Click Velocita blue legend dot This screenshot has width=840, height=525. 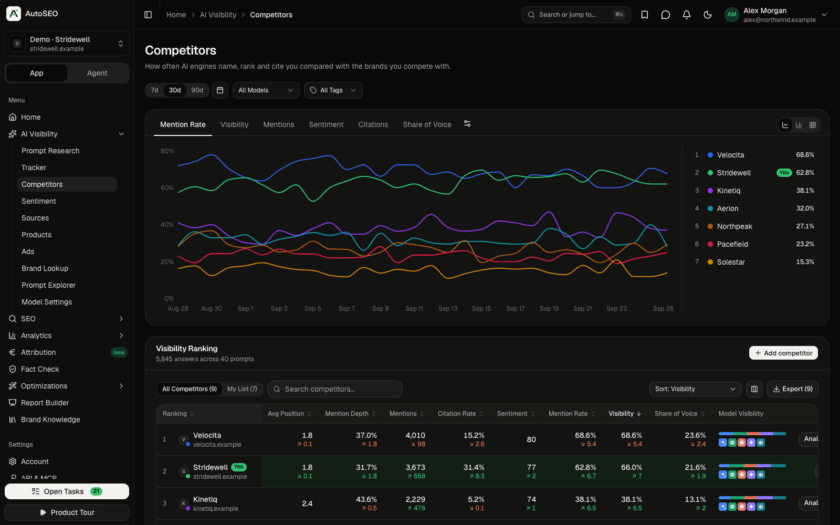[710, 155]
